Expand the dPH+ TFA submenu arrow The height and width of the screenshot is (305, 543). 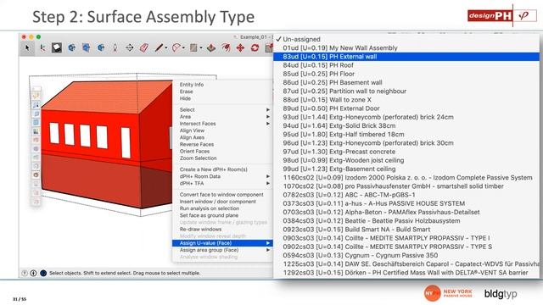pyautogui.click(x=268, y=183)
